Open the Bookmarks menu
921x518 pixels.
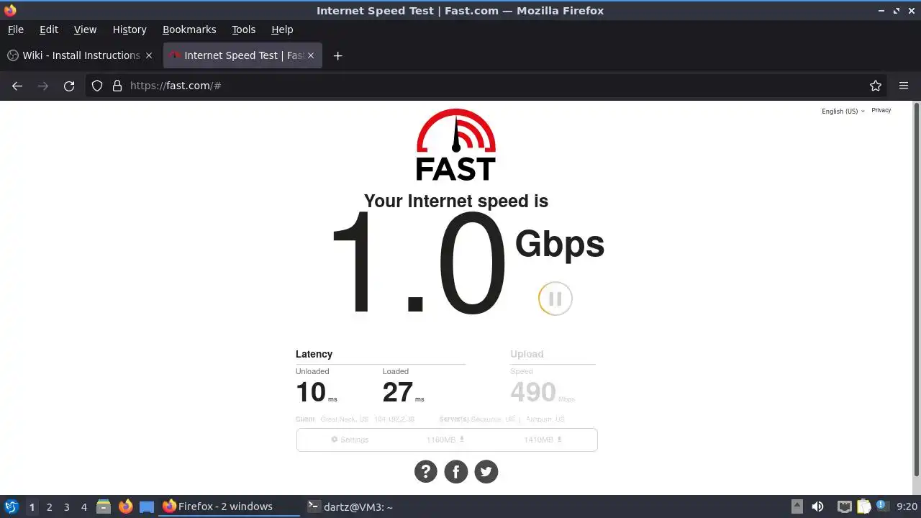189,29
